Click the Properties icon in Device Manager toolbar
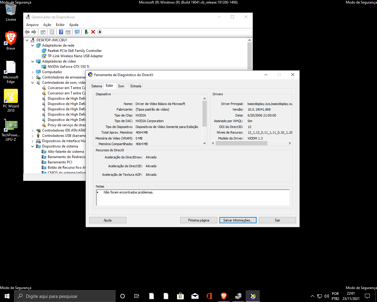 [x=52, y=32]
